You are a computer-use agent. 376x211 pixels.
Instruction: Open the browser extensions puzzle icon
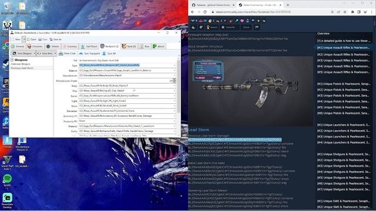(352, 12)
